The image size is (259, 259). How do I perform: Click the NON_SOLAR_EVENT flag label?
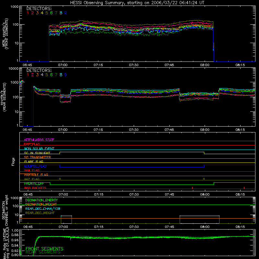pos(39,149)
